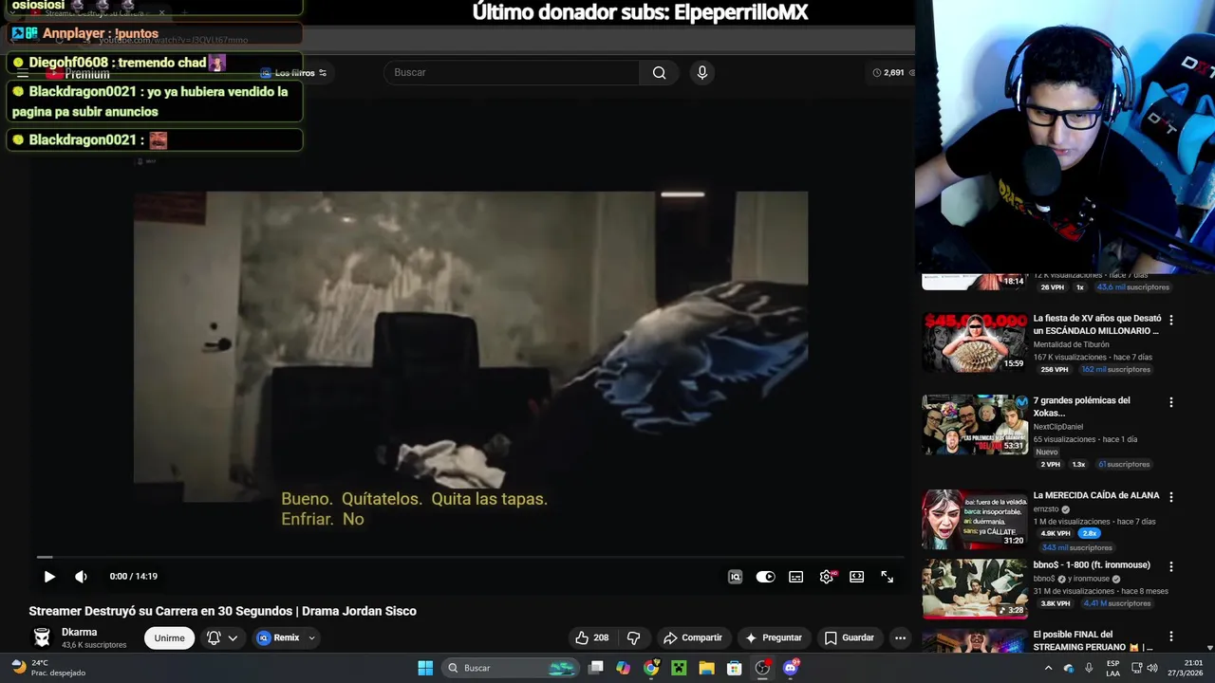Open File Explorer from the taskbar

706,668
